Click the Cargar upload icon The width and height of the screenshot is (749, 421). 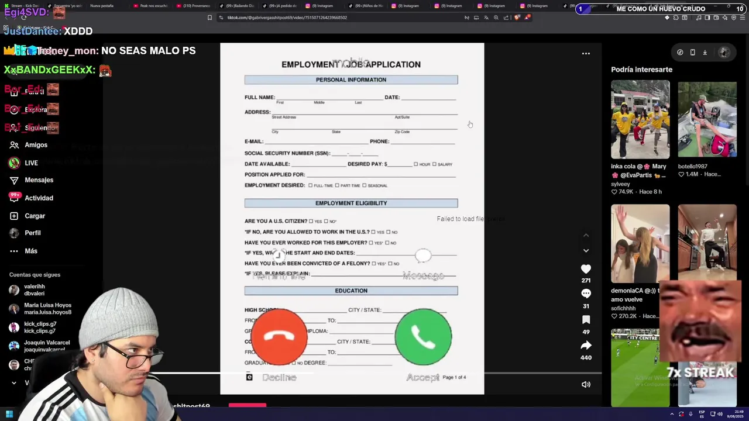click(x=14, y=216)
